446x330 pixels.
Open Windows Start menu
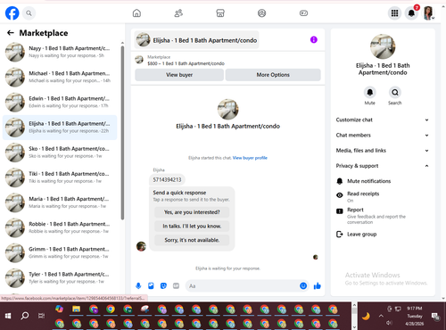click(8, 316)
